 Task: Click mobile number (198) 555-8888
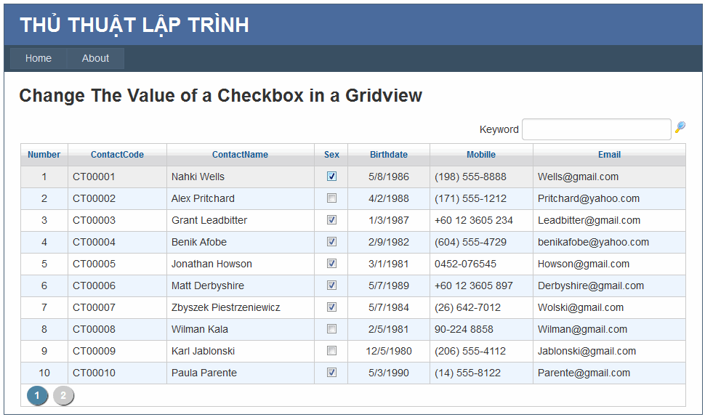(x=470, y=177)
